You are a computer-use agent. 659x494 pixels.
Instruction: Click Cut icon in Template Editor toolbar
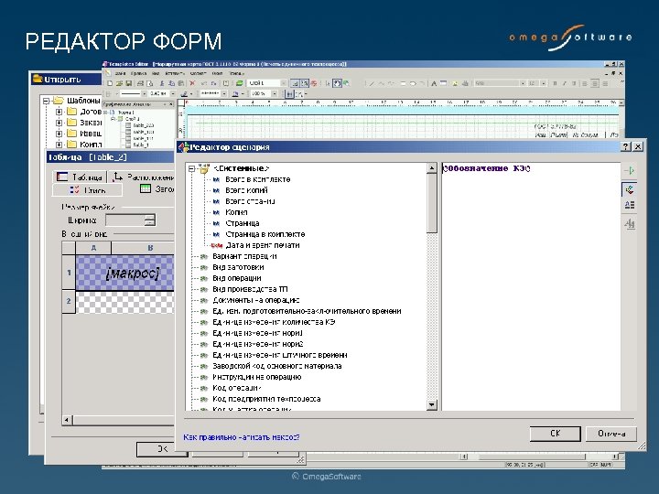point(162,83)
